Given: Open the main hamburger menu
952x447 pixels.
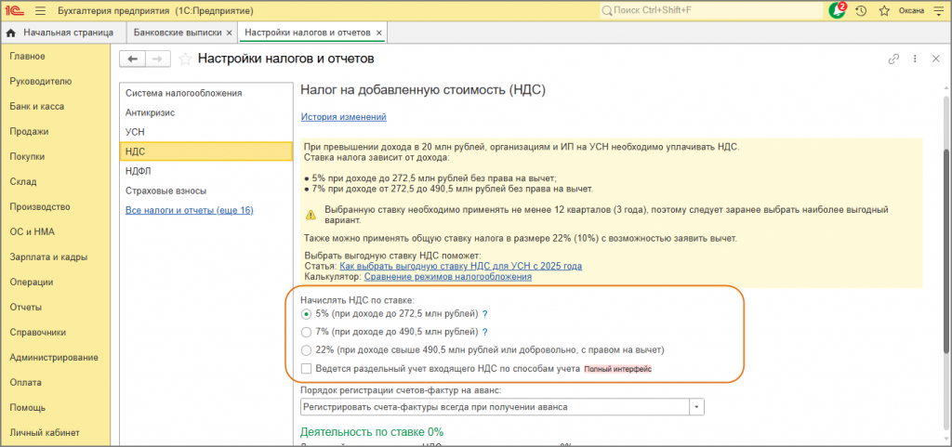Looking at the screenshot, I should (41, 11).
